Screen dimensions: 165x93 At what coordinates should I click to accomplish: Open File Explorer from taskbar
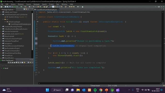pos(78,90)
